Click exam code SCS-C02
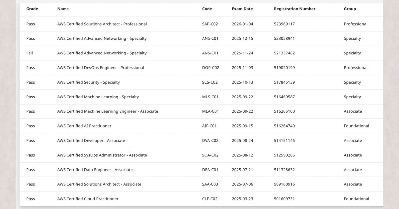Screen dimensions: 399x209 coord(210,82)
